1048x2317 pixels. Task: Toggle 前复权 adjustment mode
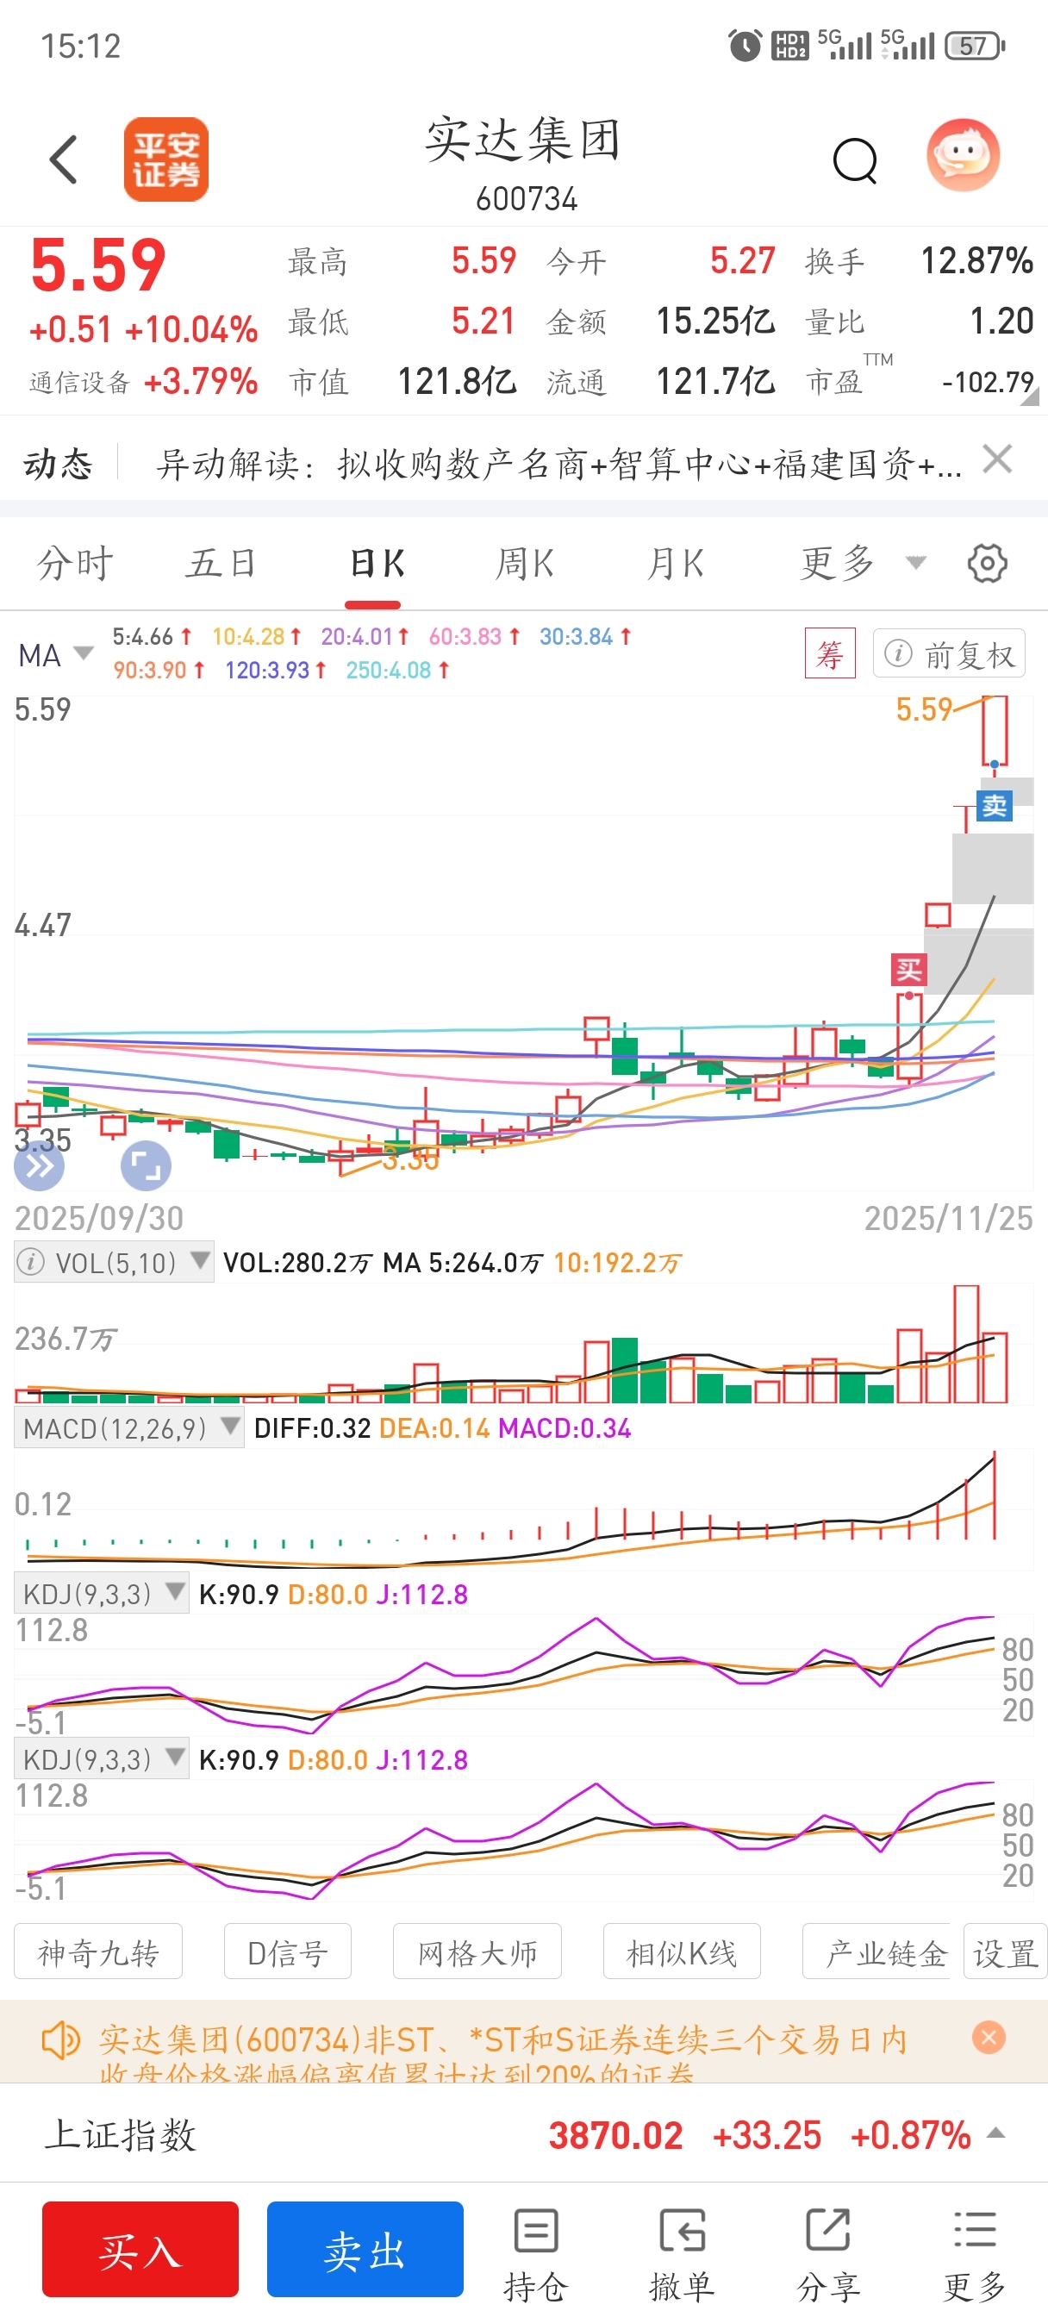949,653
